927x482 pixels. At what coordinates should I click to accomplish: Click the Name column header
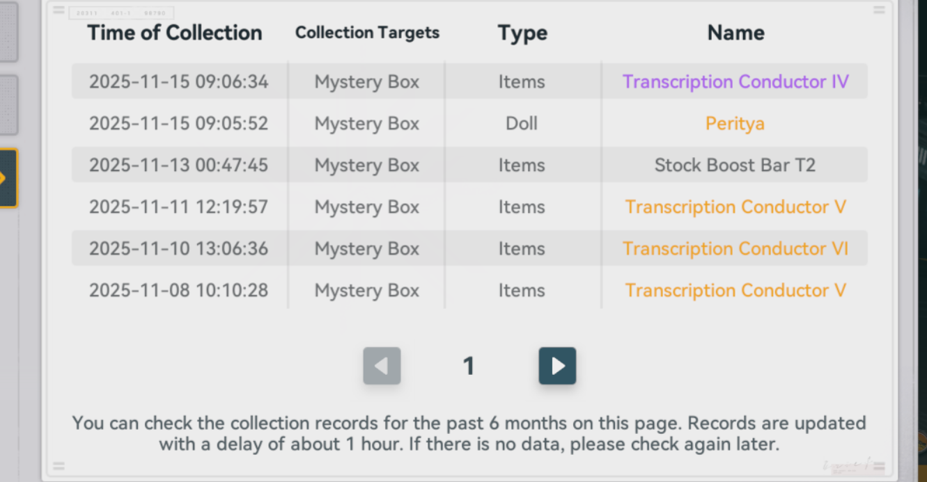coord(735,33)
